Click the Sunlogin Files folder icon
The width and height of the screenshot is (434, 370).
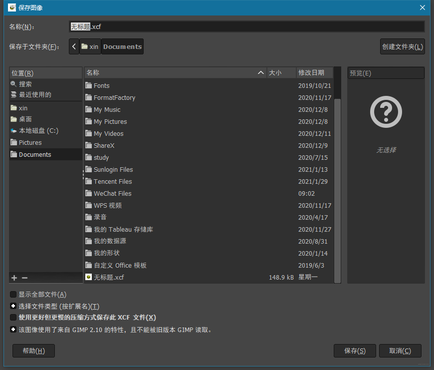pos(89,169)
